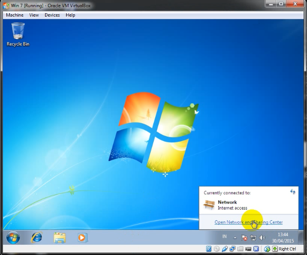Click the network tray icon
The width and height of the screenshot is (307, 255).
click(x=253, y=238)
